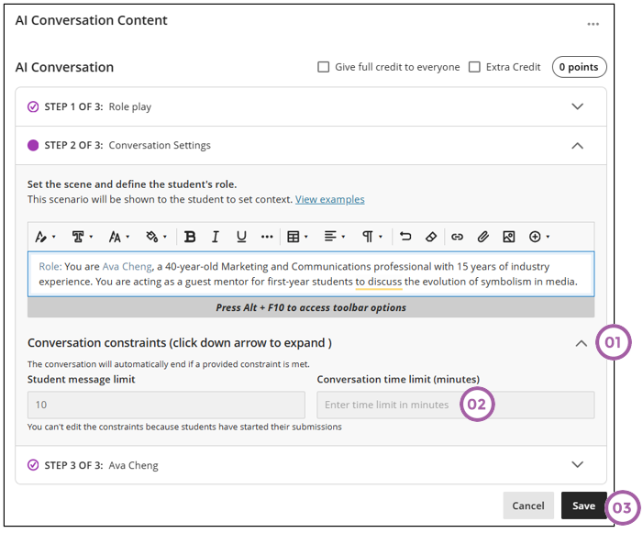
Task: Toggle bold formatting
Action: pos(190,237)
